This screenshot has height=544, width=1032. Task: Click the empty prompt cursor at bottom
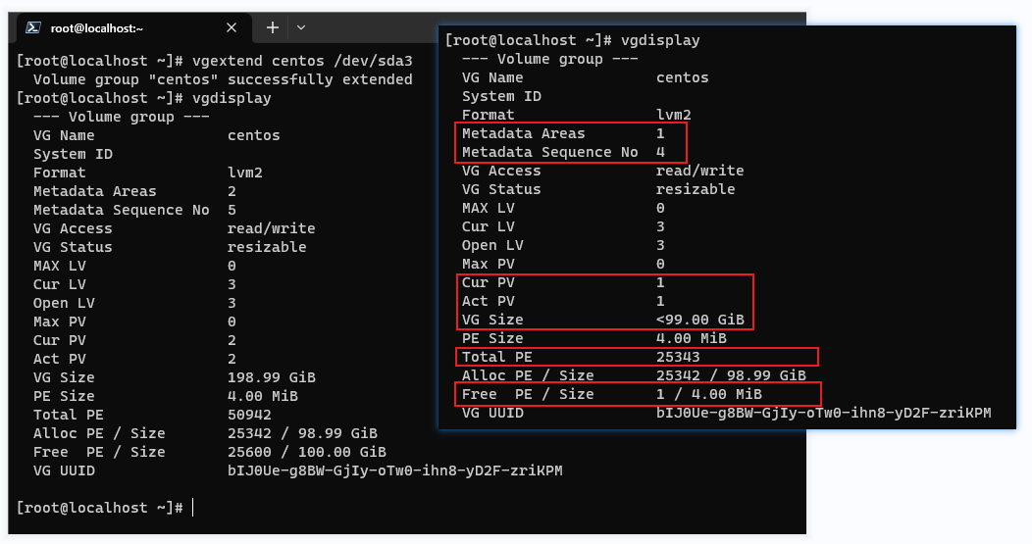193,508
